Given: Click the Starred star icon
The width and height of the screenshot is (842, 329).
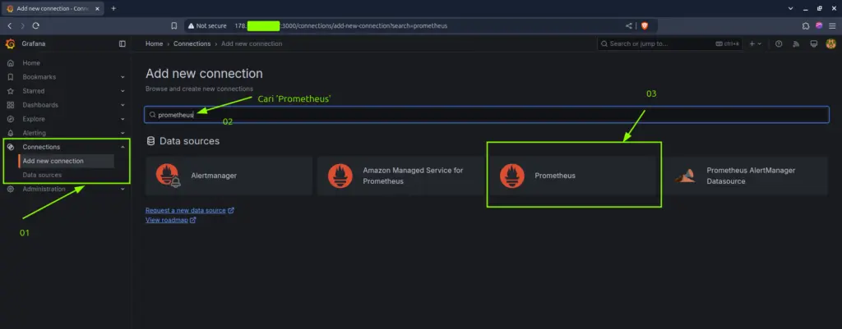Looking at the screenshot, I should 10,91.
